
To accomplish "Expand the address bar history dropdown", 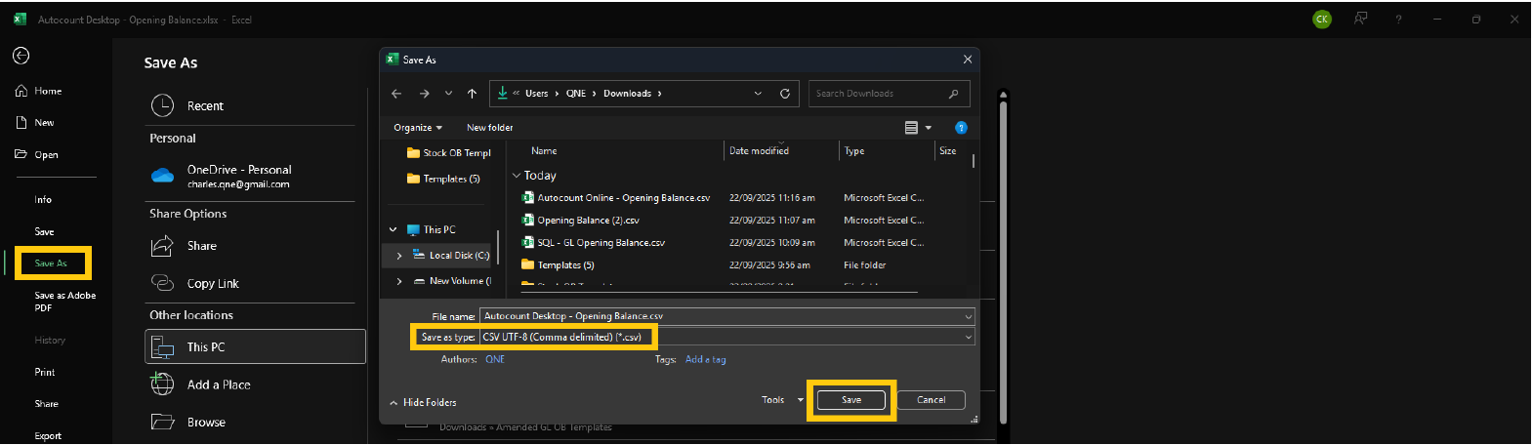I will (758, 94).
